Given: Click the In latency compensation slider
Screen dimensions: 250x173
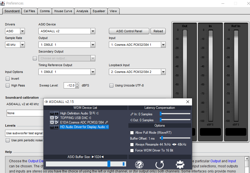Looking at the screenshot, I should pos(175,114).
